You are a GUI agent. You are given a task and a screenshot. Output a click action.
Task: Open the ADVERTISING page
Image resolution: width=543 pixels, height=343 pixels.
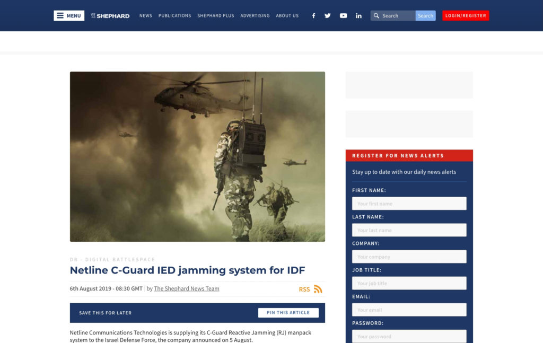[x=255, y=15]
